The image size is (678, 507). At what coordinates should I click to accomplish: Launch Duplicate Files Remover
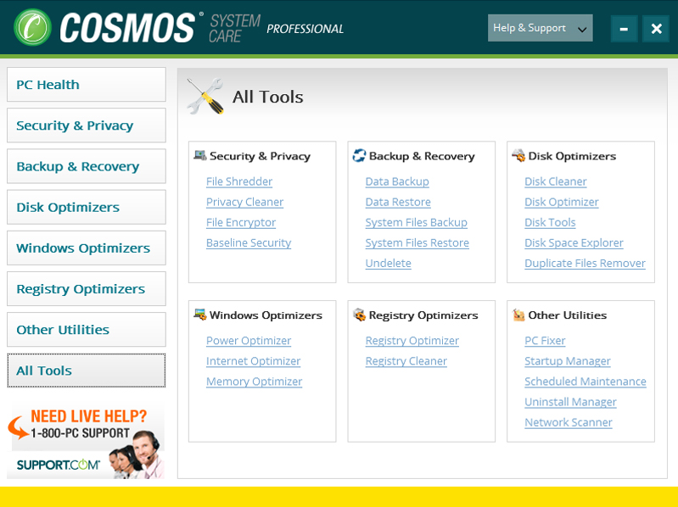point(585,263)
